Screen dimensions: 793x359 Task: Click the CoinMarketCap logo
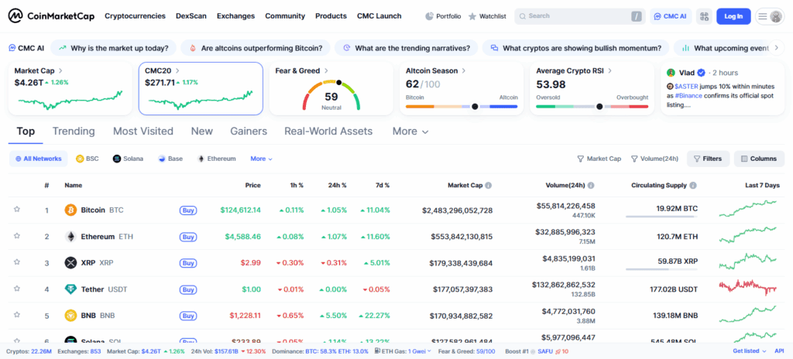(50, 15)
